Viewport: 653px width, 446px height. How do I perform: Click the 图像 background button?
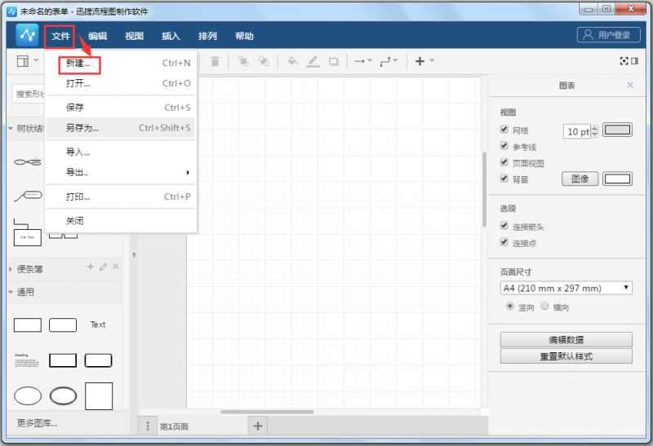[x=580, y=179]
